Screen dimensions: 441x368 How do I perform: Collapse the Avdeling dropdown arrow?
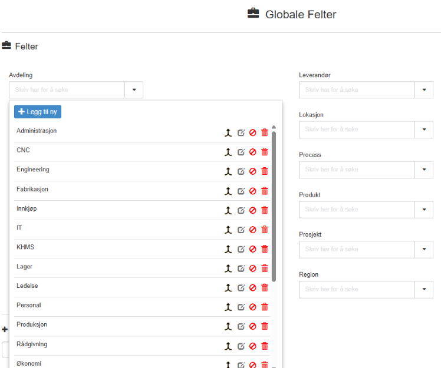(134, 90)
